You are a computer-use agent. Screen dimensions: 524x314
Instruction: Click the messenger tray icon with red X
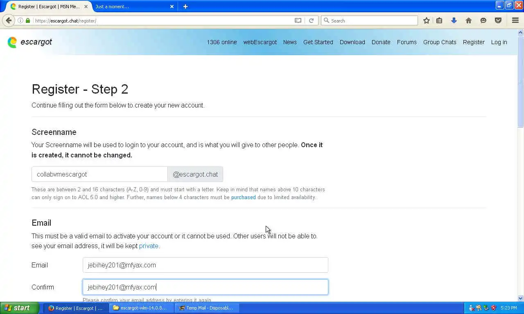[472, 308]
